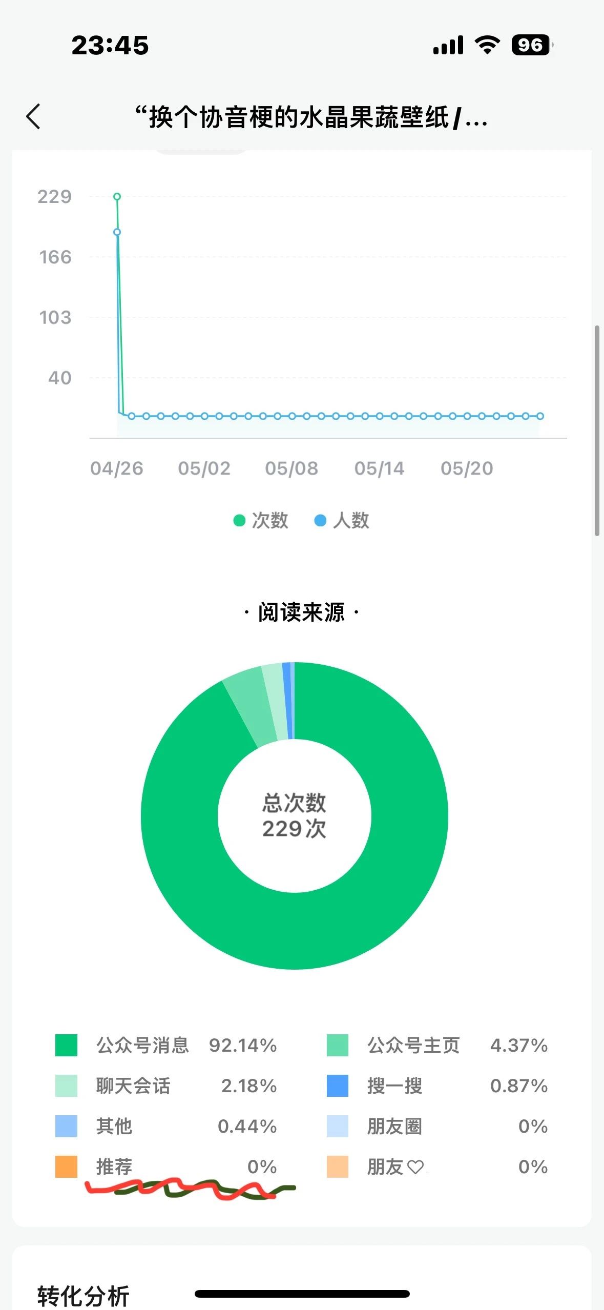Click the 05/20 date axis label

coord(467,468)
